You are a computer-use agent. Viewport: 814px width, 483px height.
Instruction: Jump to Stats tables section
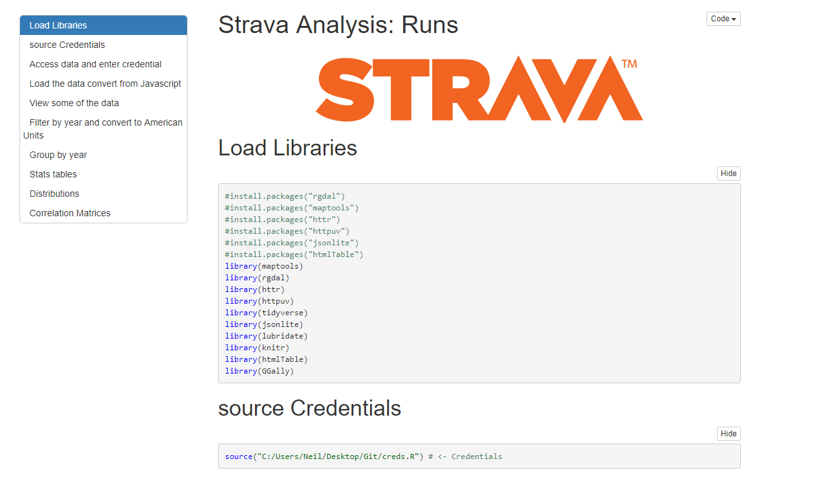coord(104,174)
